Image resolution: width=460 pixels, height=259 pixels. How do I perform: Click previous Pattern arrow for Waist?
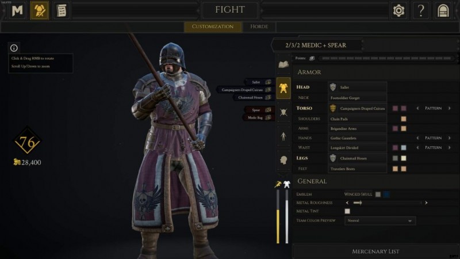pyautogui.click(x=417, y=147)
